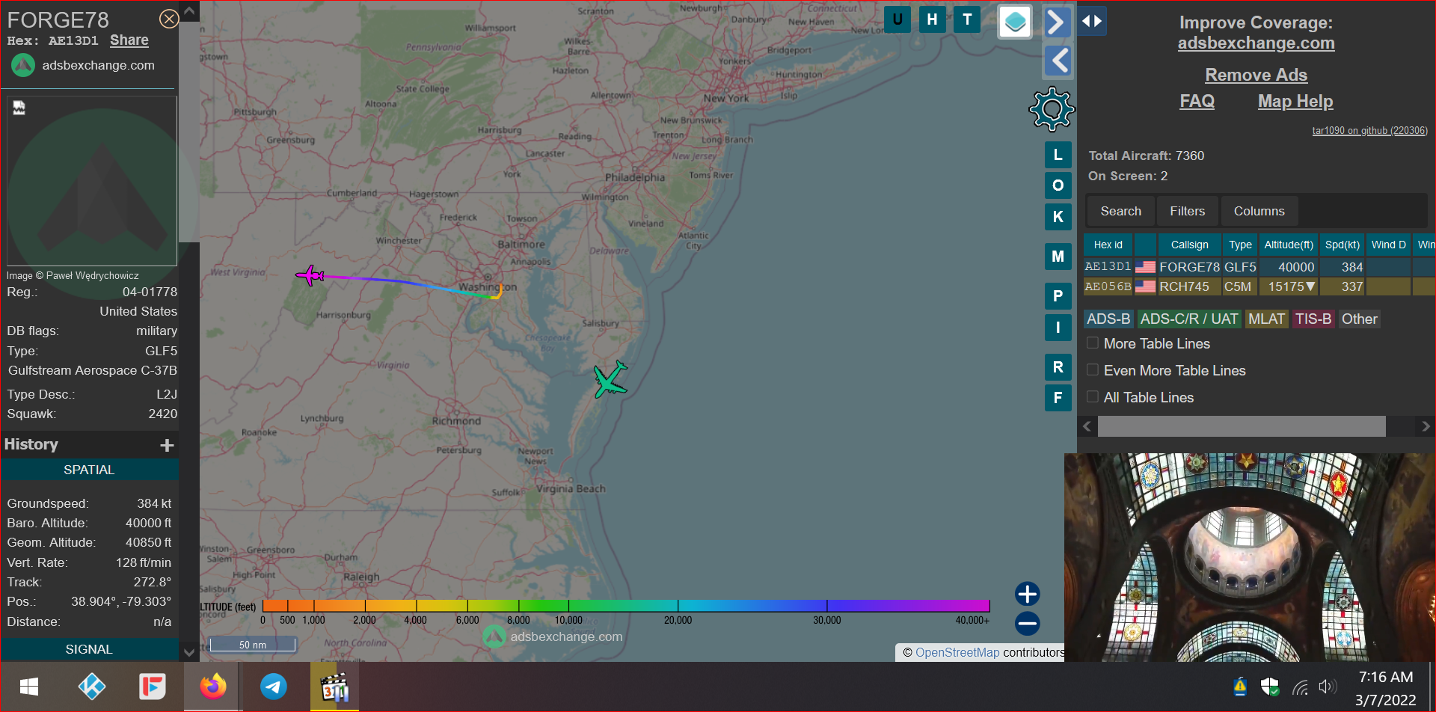Click the Remove Ads link

click(1256, 75)
